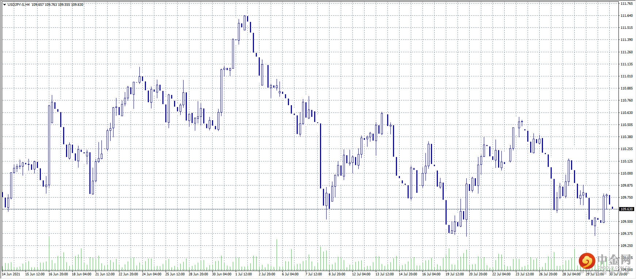Click the highlighted current price tag on the price axis
Viewport: 636px width, 279px height.
click(x=627, y=209)
